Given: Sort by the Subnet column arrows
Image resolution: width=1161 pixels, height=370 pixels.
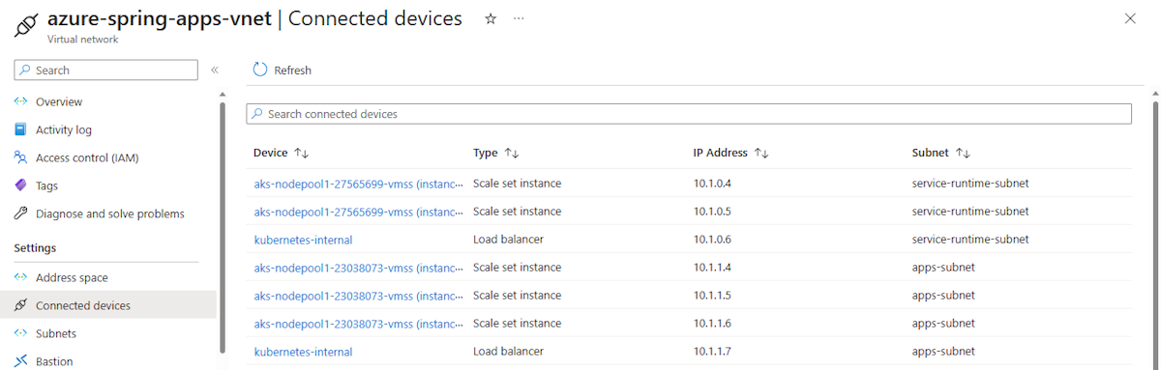Looking at the screenshot, I should pos(963,153).
